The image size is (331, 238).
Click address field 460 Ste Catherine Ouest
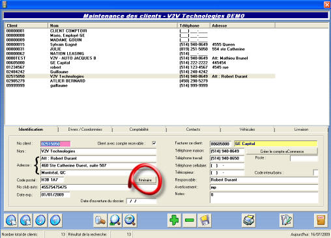[x=98, y=165]
